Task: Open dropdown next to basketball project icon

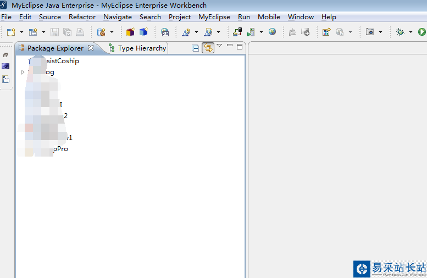Action: point(112,32)
